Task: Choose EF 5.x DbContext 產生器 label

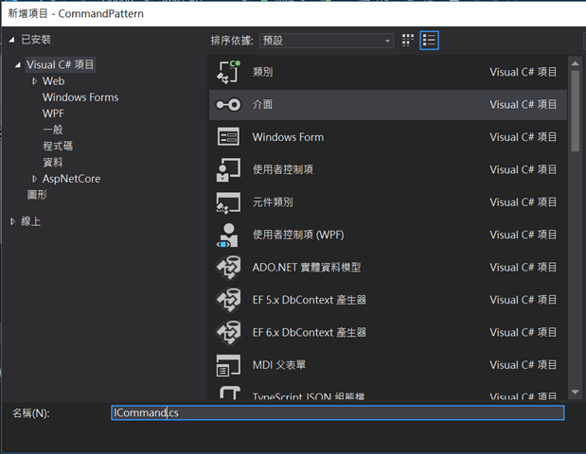Action: pos(310,300)
